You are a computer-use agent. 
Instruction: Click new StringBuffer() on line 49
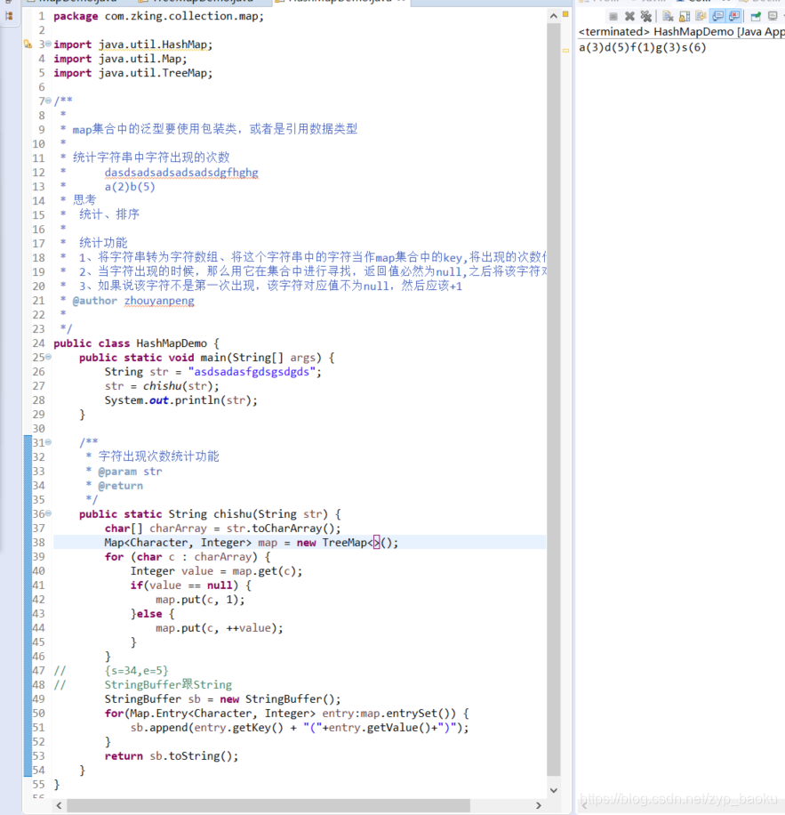(x=277, y=699)
